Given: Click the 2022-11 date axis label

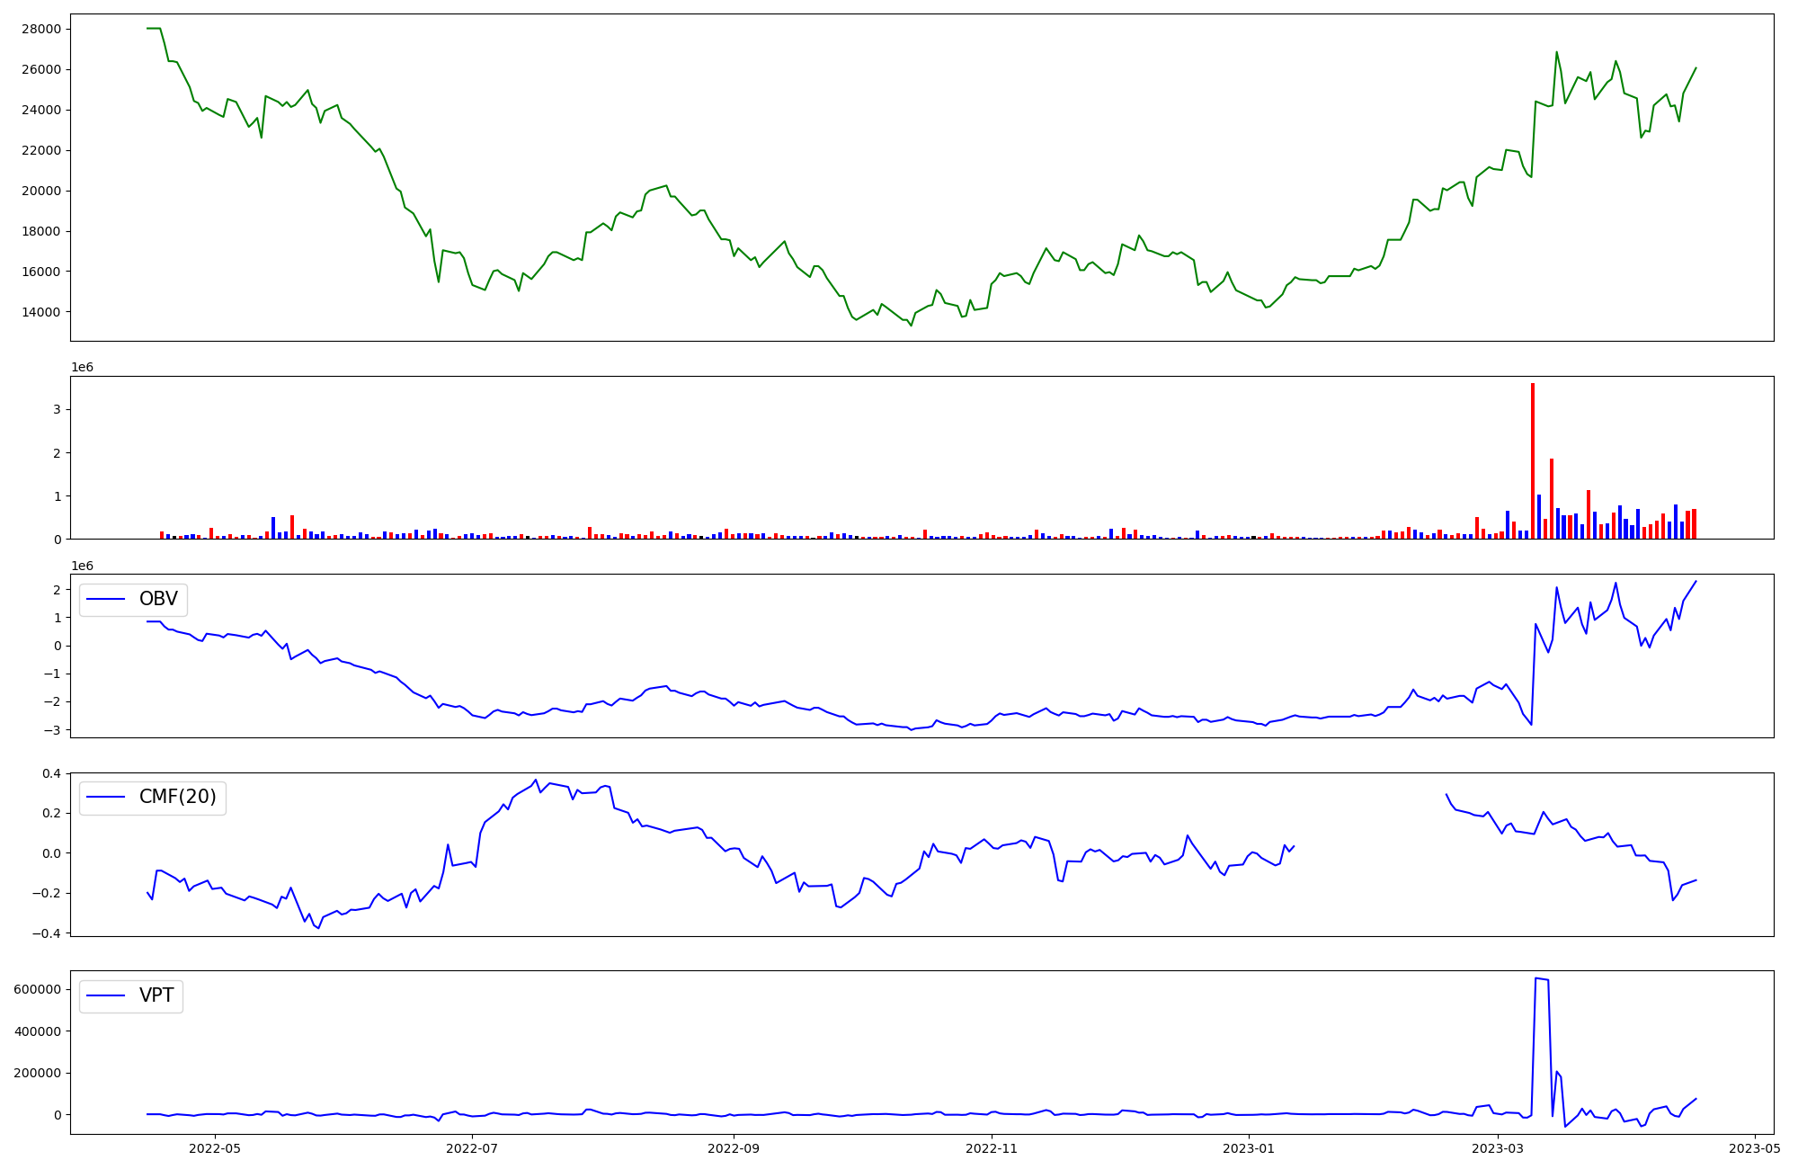Looking at the screenshot, I should click(x=991, y=1148).
